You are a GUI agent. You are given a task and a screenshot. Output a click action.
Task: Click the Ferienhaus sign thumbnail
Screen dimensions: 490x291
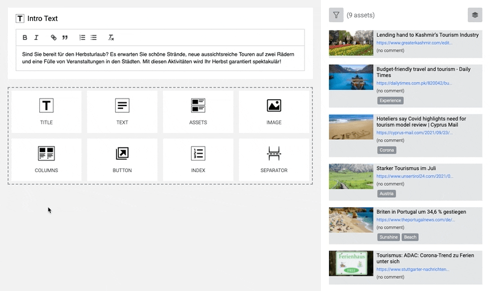point(351,263)
